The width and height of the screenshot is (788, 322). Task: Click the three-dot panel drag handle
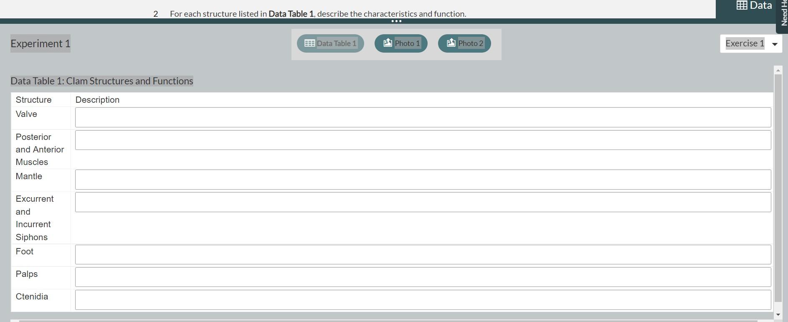pos(396,21)
